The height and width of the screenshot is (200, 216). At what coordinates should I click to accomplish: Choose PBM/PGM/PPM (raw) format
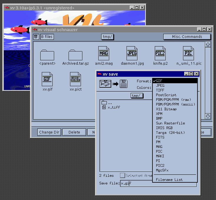(175, 100)
